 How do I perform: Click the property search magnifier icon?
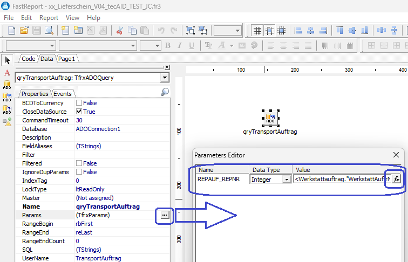[x=165, y=92]
